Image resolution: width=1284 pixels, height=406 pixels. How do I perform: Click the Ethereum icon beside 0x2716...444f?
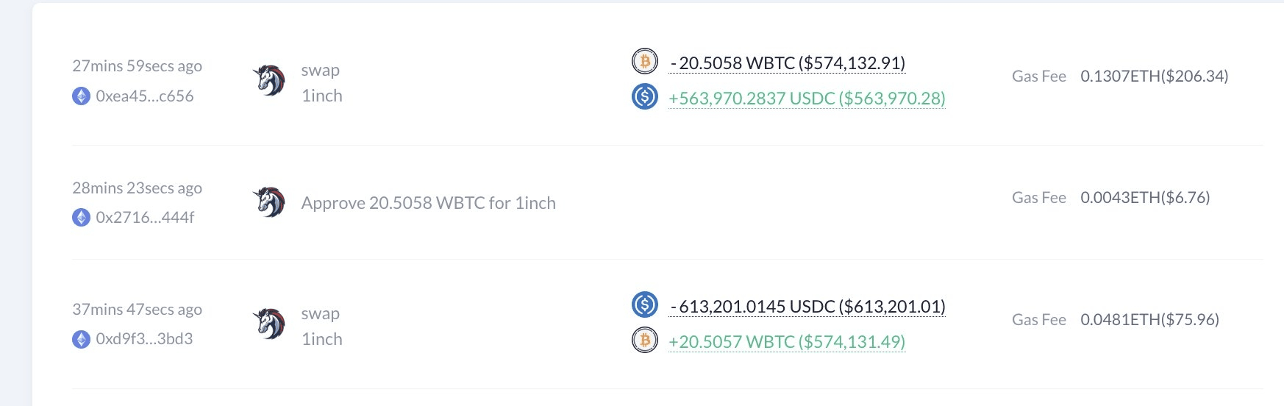click(81, 218)
